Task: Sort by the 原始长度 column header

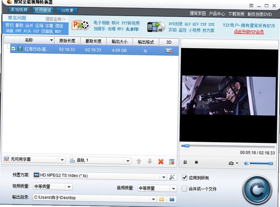Action: 67,41
